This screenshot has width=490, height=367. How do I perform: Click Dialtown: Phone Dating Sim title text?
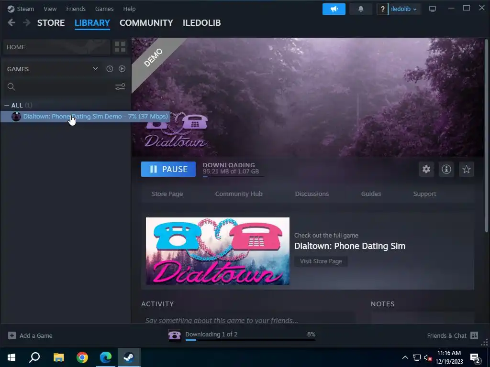click(x=350, y=246)
